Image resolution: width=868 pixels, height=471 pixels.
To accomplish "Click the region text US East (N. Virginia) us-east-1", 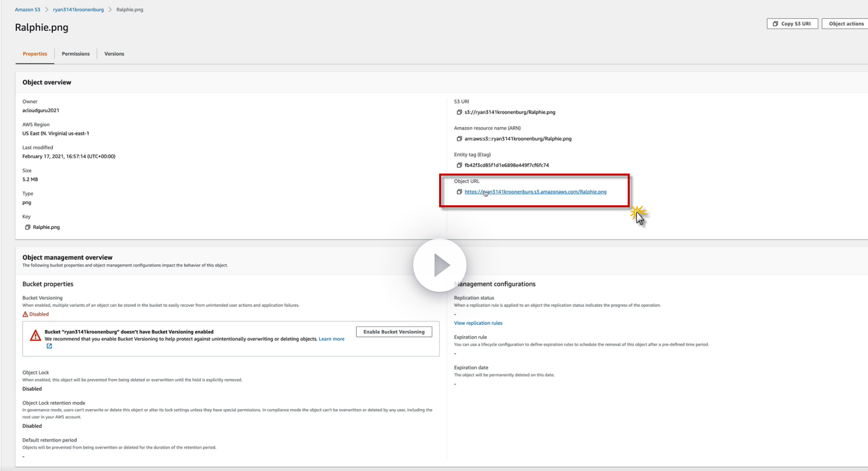I will pyautogui.click(x=56, y=134).
